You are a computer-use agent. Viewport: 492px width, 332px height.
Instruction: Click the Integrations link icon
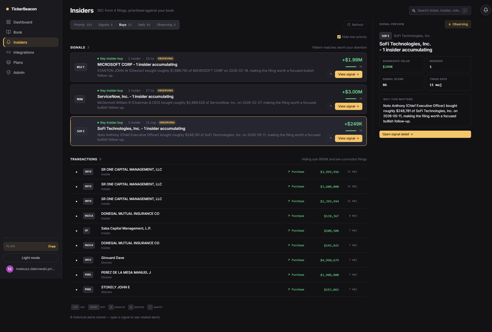click(x=9, y=52)
